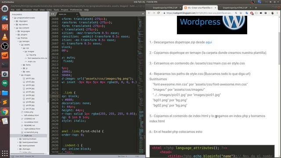Open the Files manager from the dock
The image size is (281, 158).
tap(5, 93)
